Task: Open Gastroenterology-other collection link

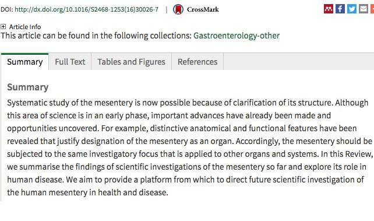Action: [x=237, y=36]
